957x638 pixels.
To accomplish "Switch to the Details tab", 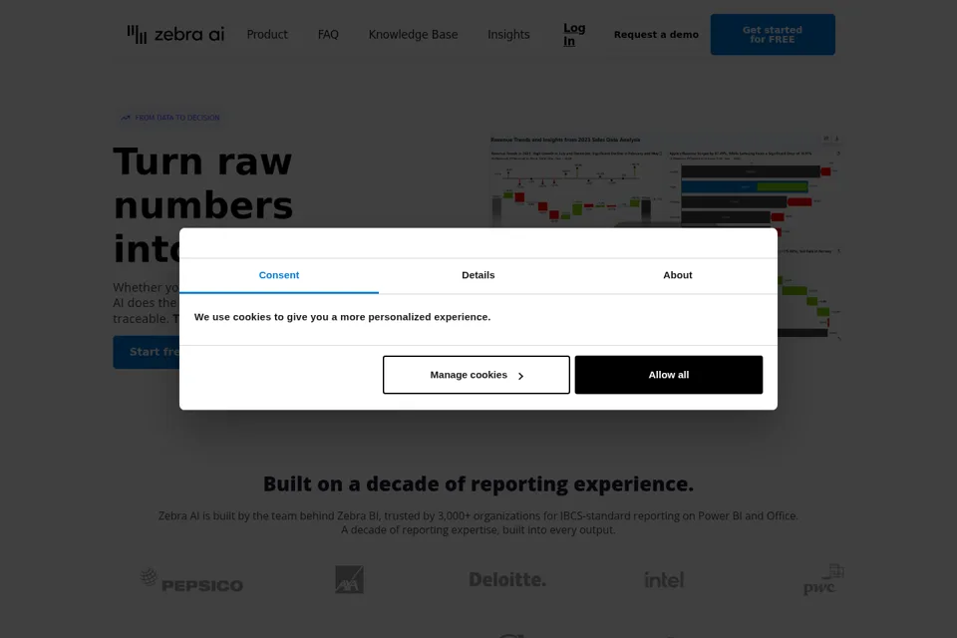I will pyautogui.click(x=478, y=275).
